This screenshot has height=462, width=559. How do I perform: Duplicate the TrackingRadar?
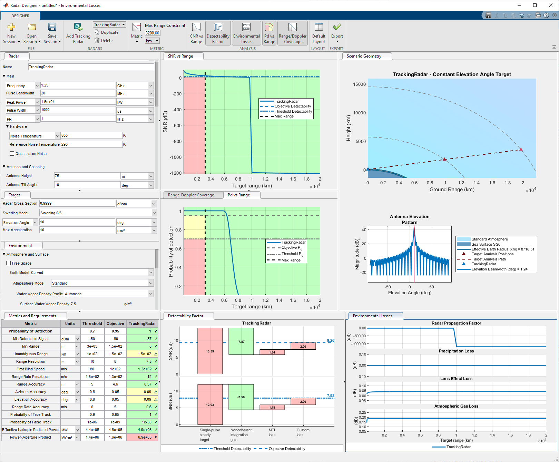pos(106,32)
